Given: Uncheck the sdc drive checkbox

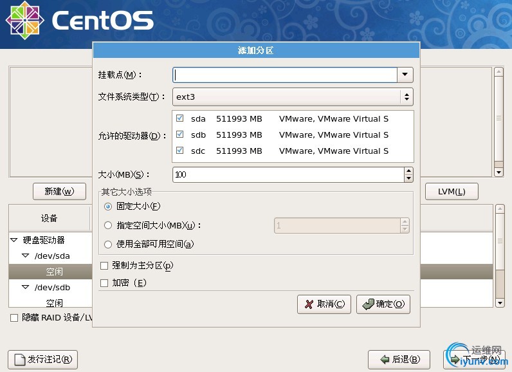Looking at the screenshot, I should coord(179,150).
